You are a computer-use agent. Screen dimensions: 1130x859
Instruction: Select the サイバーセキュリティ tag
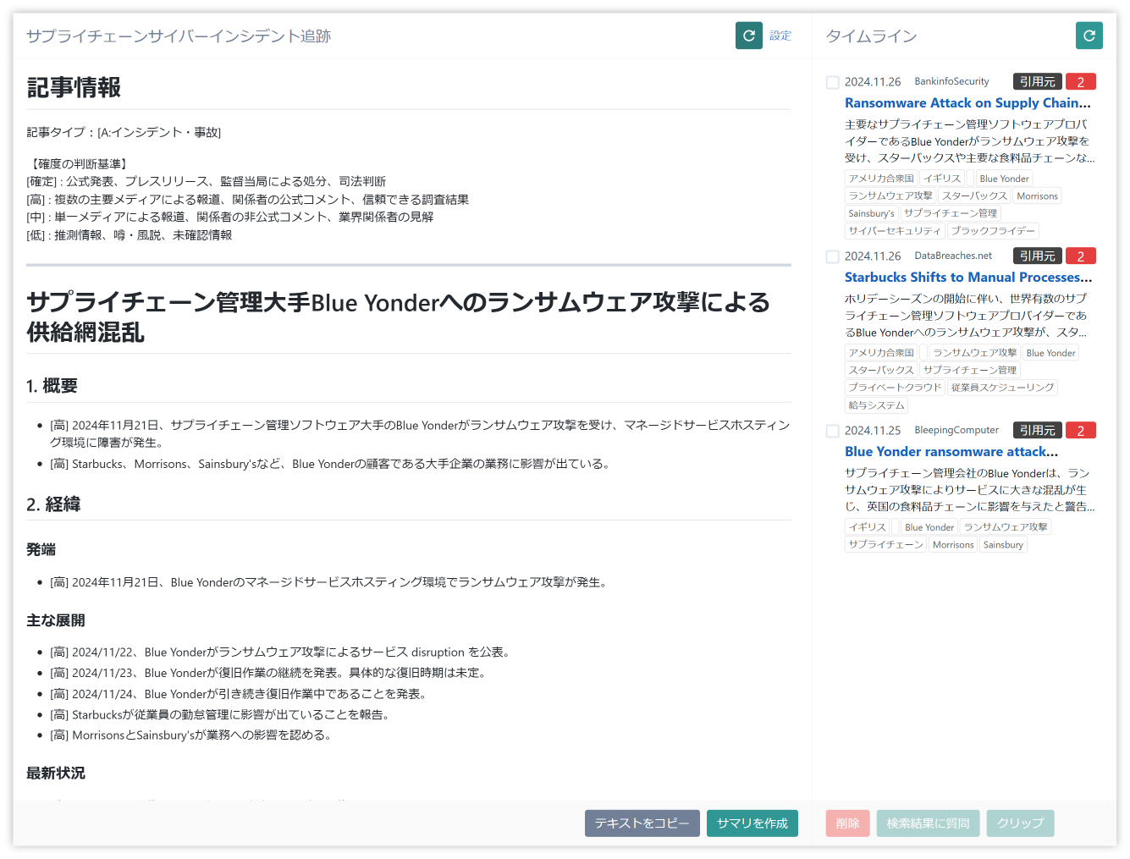[895, 231]
